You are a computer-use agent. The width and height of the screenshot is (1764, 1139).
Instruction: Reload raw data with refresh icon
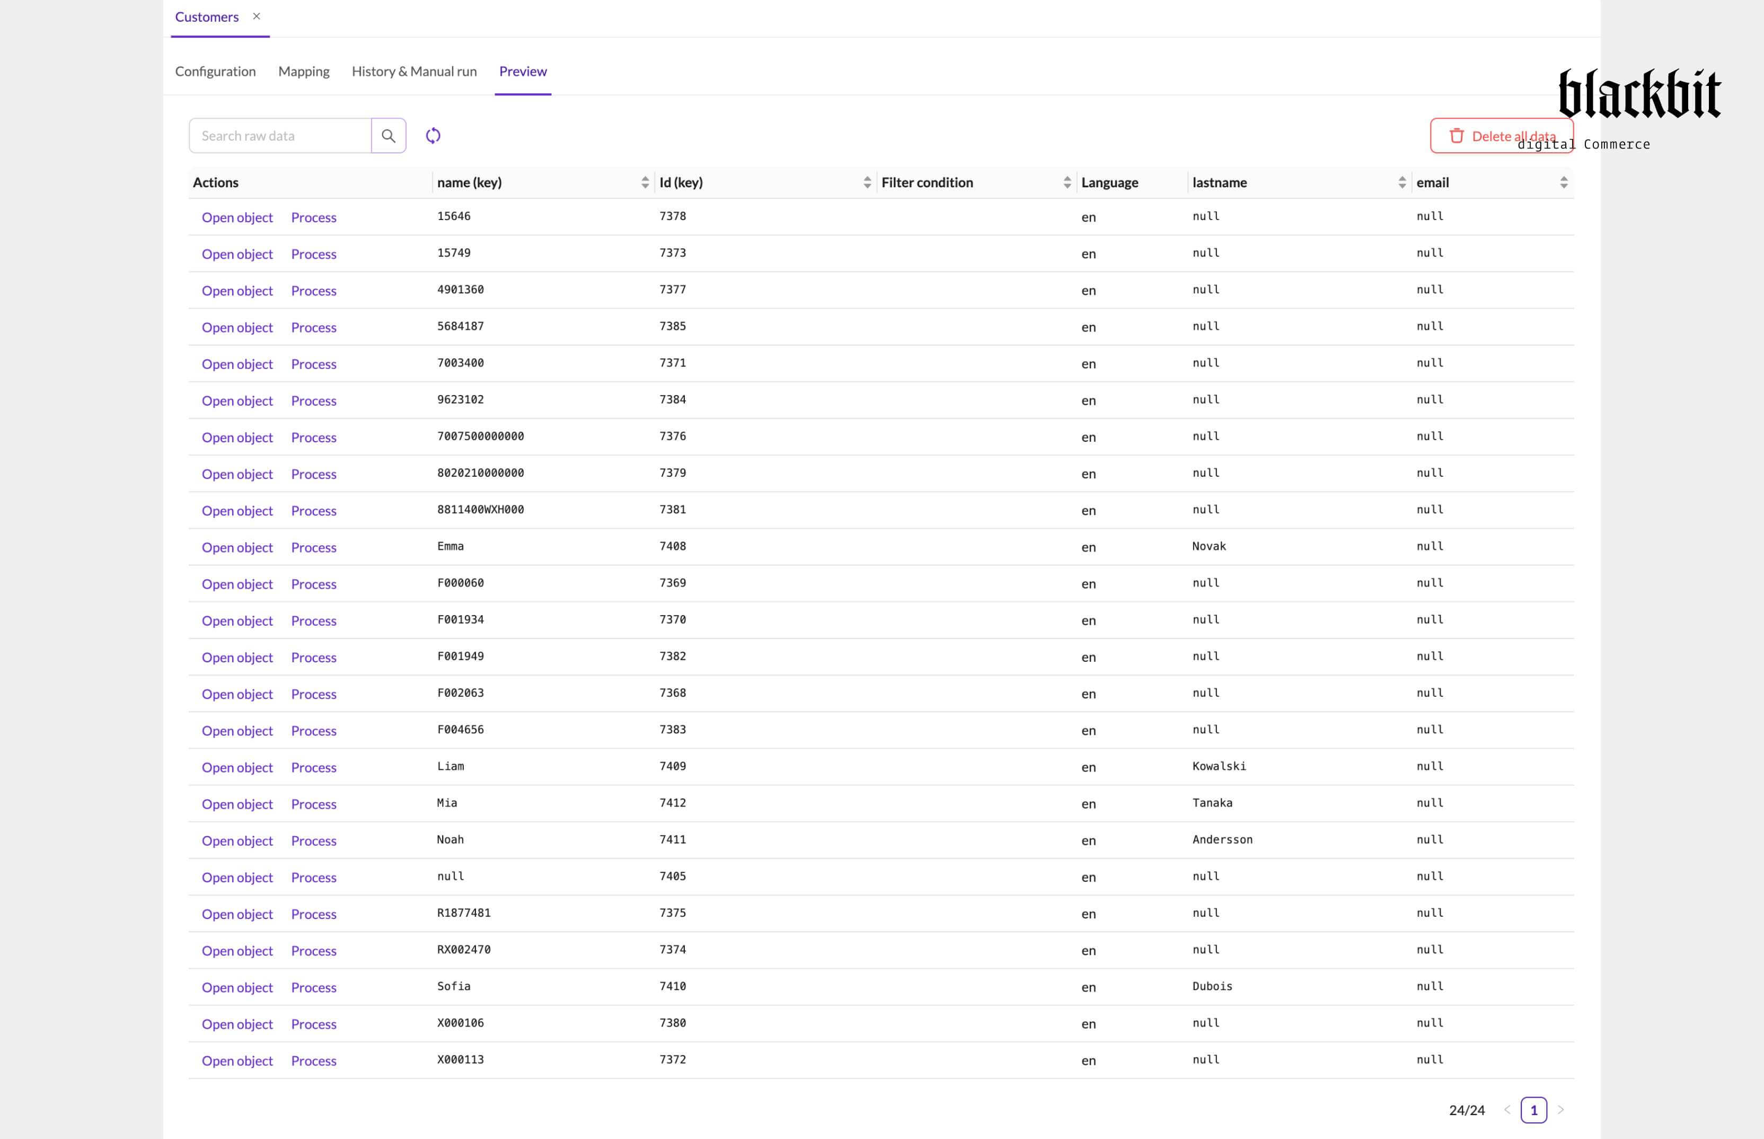click(x=433, y=135)
